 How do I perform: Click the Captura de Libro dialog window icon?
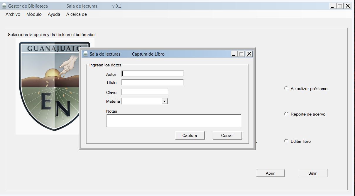tap(86, 54)
